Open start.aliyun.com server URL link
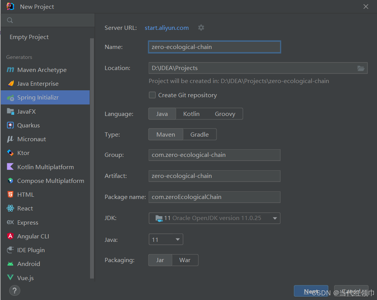Screen dimensions: 377x300 coord(167,28)
